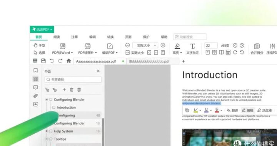
Task: Apply red strikethrough in floating toolbar
Action: (217, 110)
